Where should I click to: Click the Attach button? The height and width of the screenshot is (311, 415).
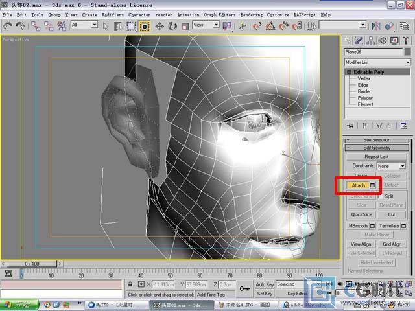[359, 185]
